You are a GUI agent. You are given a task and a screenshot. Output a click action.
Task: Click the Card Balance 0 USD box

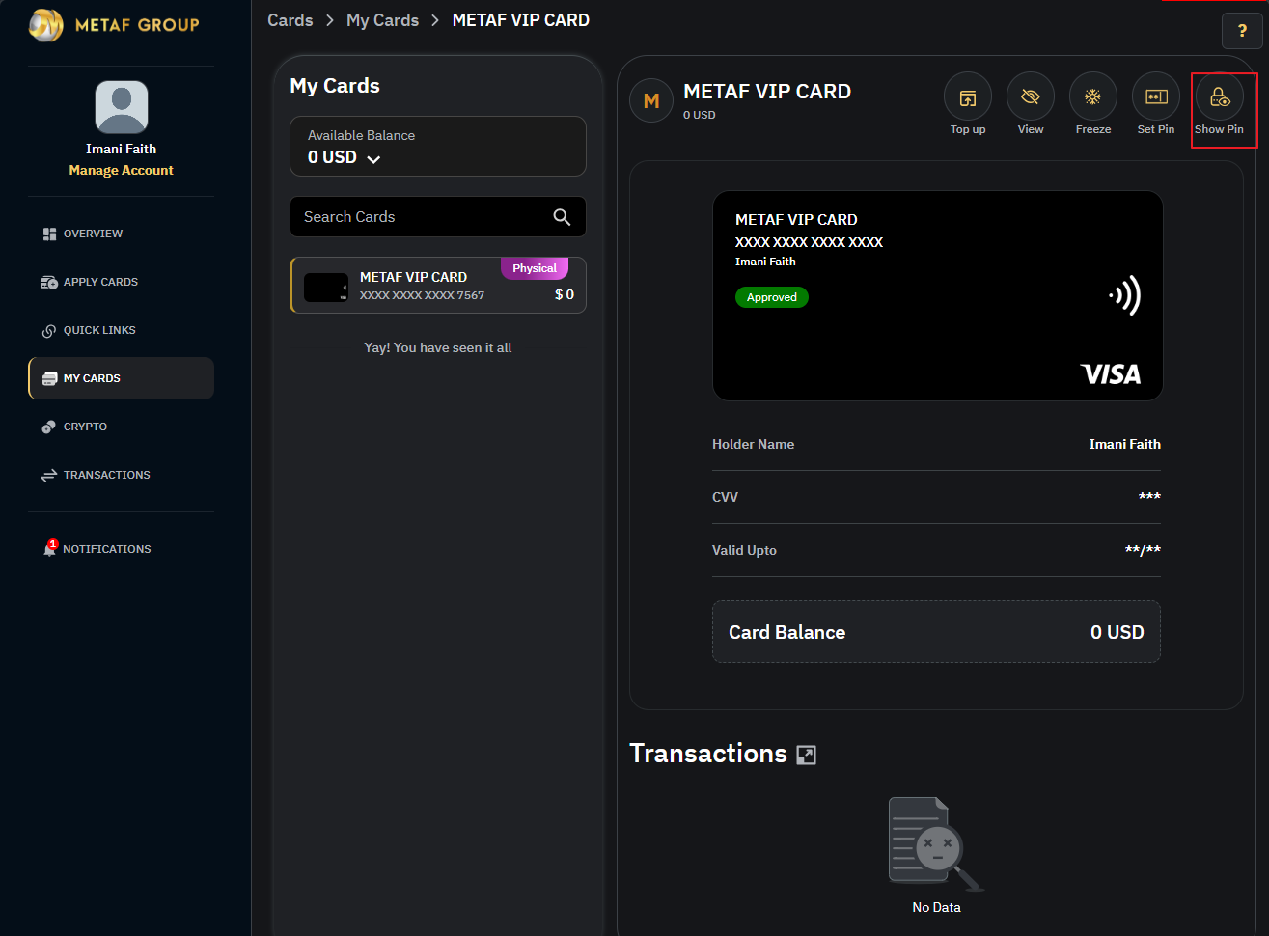(x=936, y=632)
